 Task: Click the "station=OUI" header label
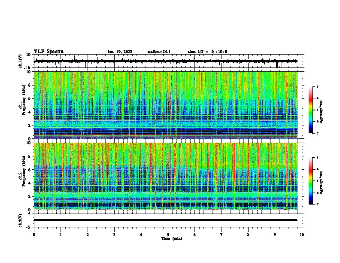click(159, 52)
